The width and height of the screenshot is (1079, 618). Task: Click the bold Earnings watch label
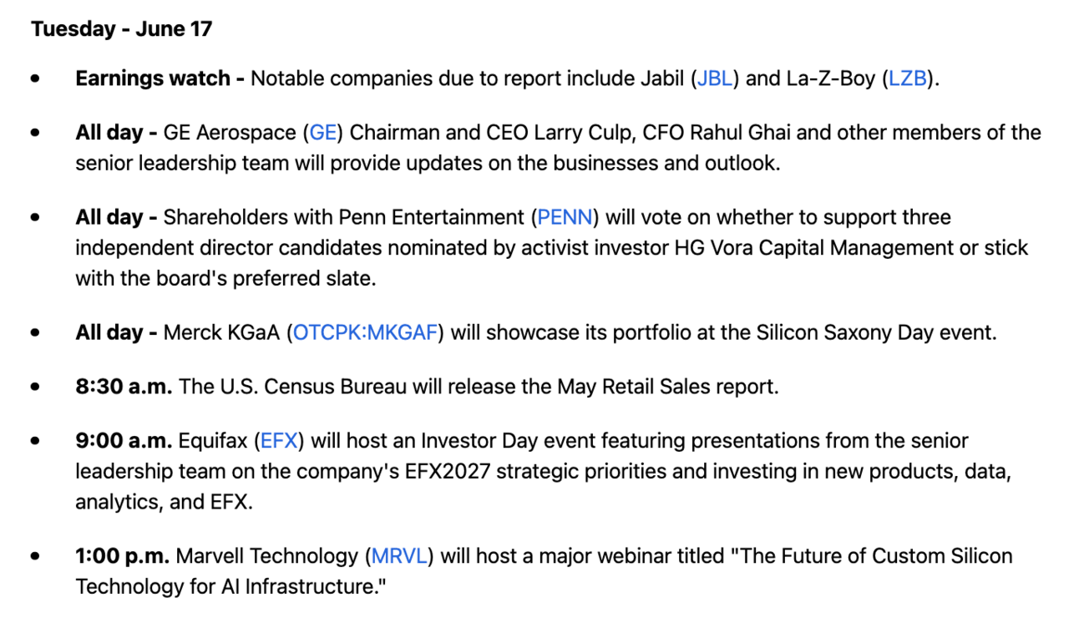click(x=160, y=79)
